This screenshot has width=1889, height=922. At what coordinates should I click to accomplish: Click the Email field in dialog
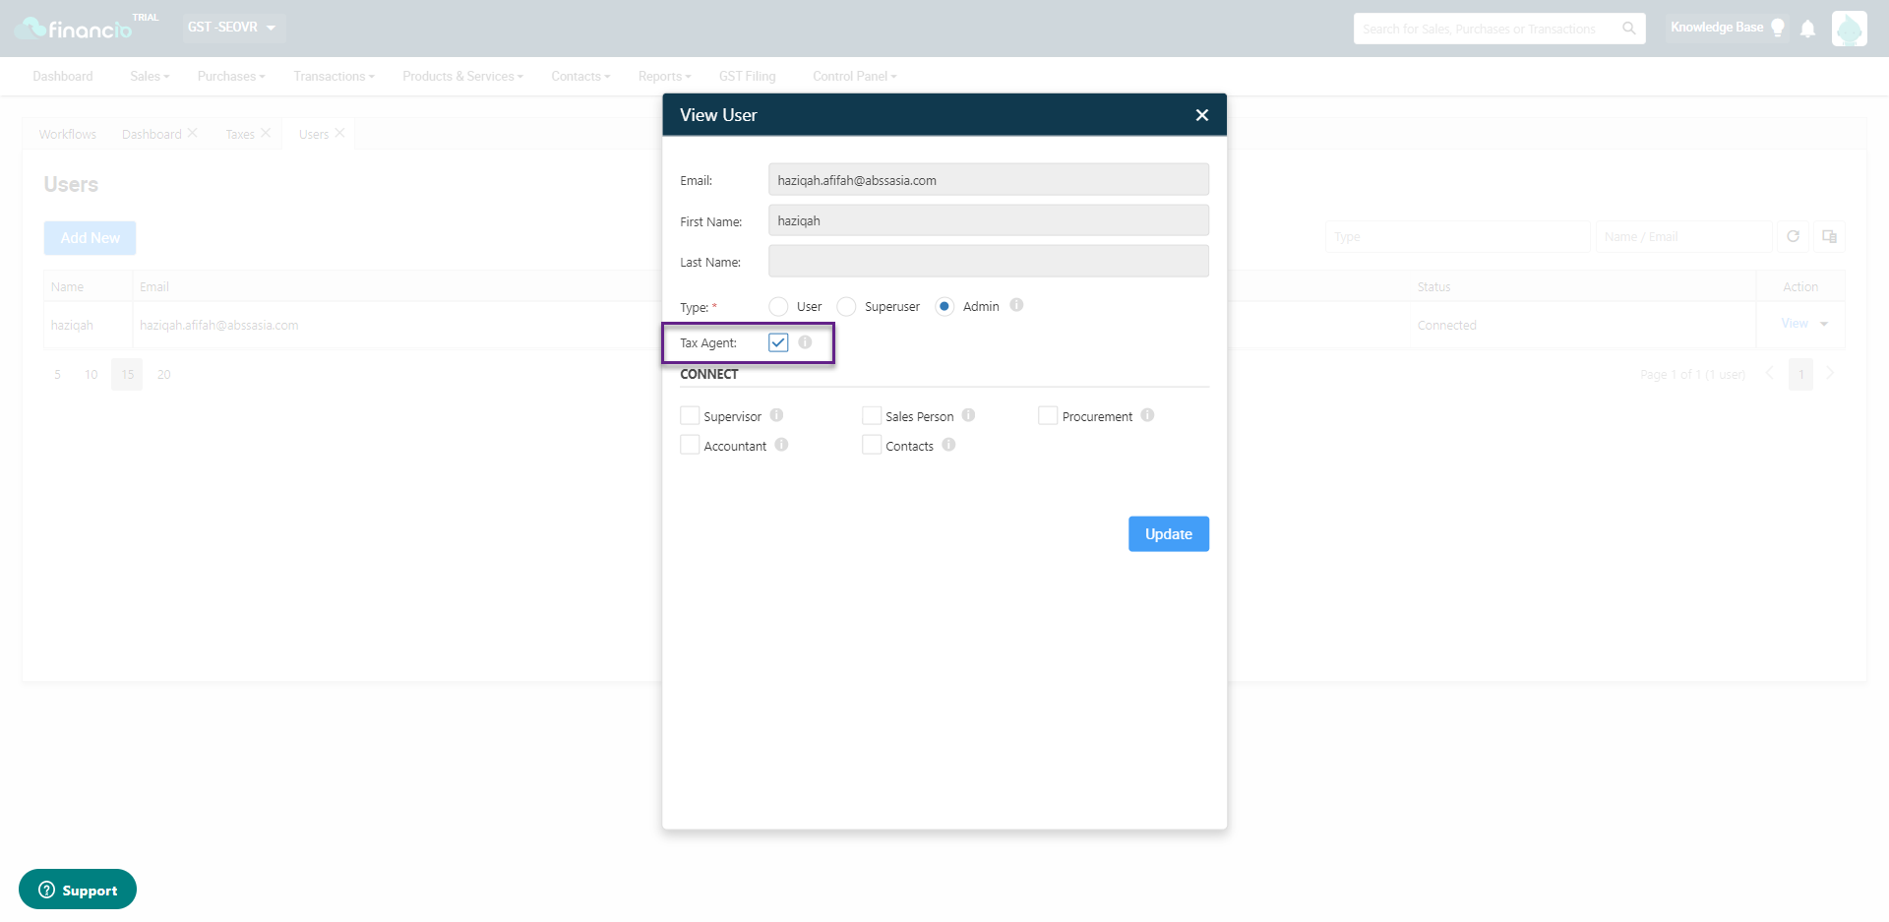989,180
